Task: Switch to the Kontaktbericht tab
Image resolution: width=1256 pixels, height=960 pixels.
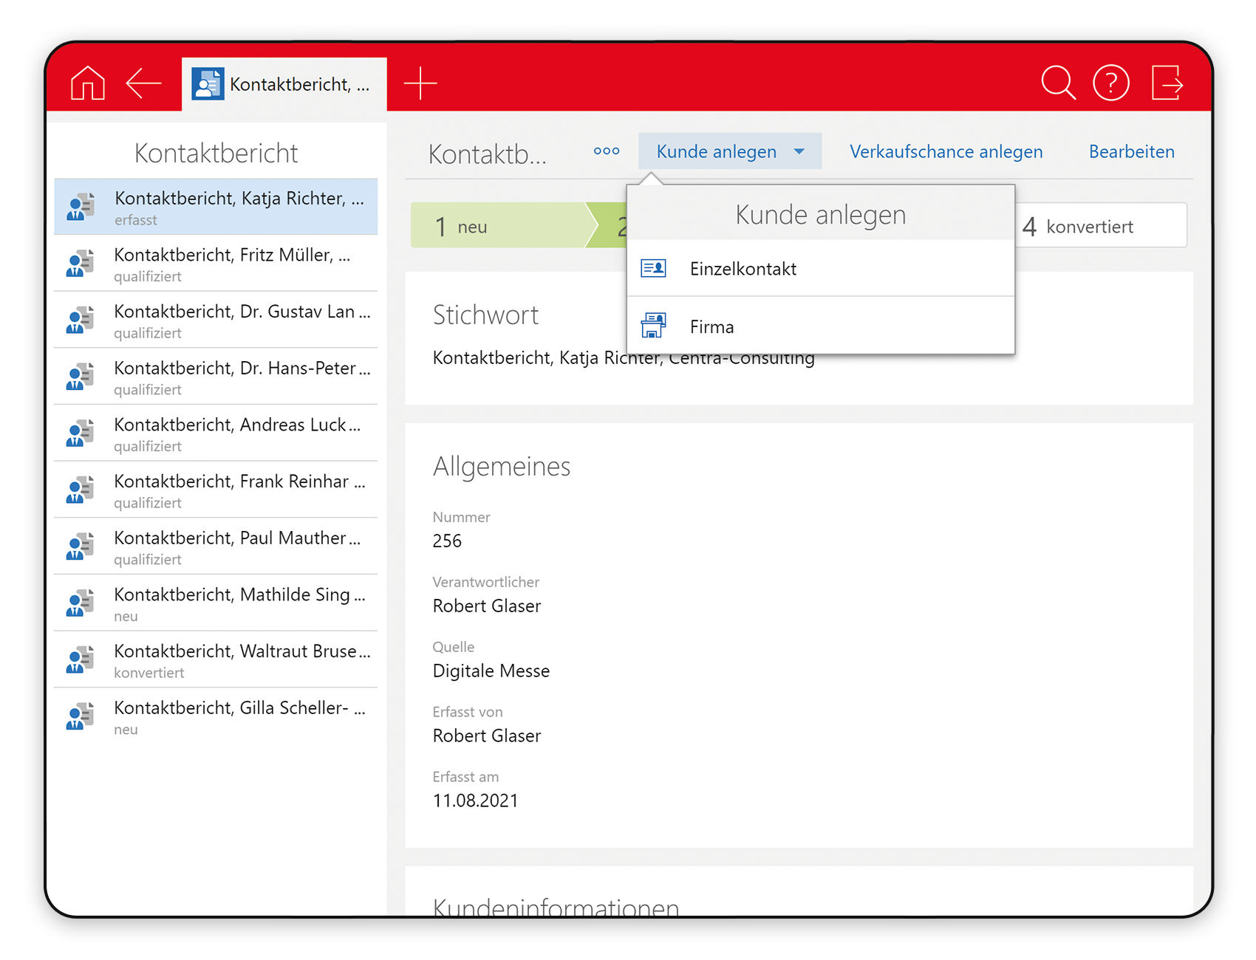Action: coord(284,83)
